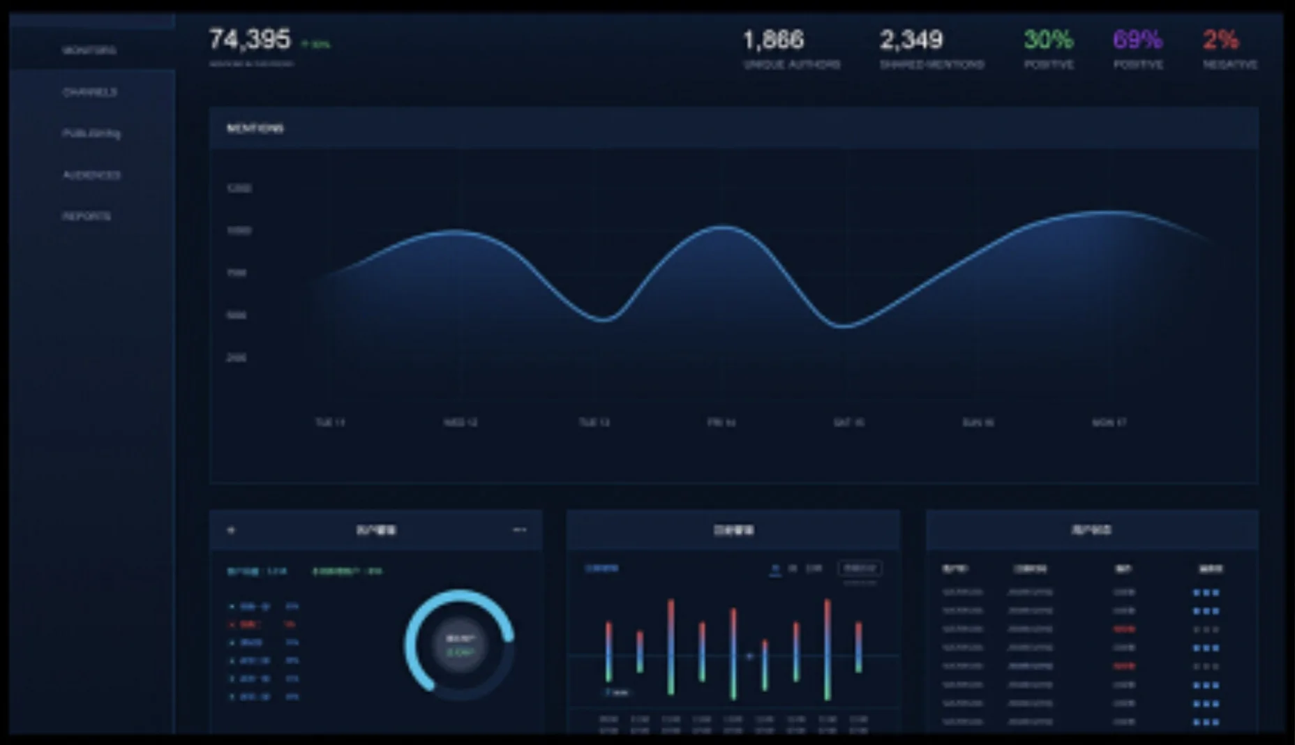Go to PUBLISHING in the sidebar
1295x745 pixels.
[91, 133]
